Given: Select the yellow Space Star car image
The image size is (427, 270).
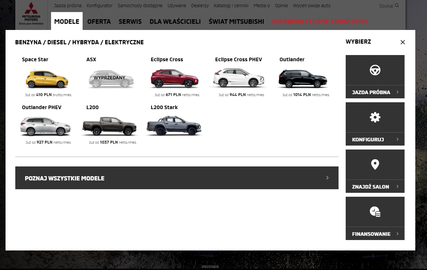Looking at the screenshot, I should [x=47, y=78].
